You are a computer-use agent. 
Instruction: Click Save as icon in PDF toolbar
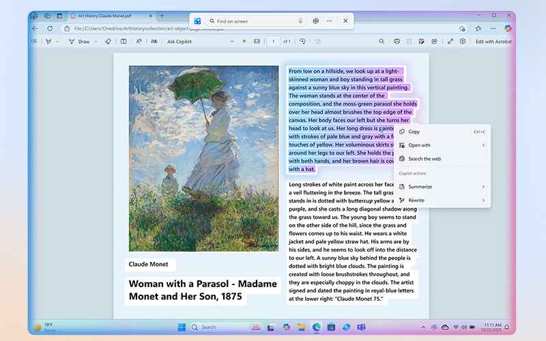421,42
